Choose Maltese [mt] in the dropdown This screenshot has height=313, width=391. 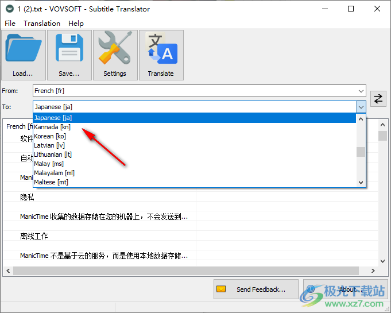pos(195,182)
